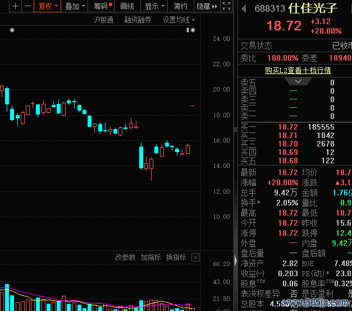Click 改参数 to change indicator parameters

coord(125,257)
